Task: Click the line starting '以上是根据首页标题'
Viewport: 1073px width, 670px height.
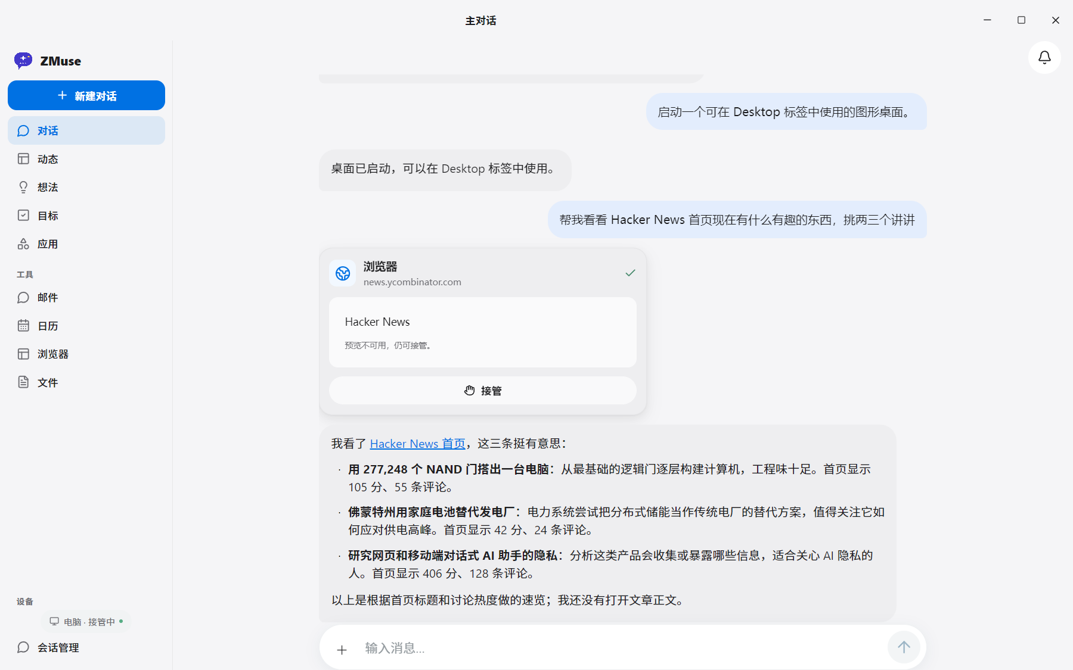Action: point(507,600)
